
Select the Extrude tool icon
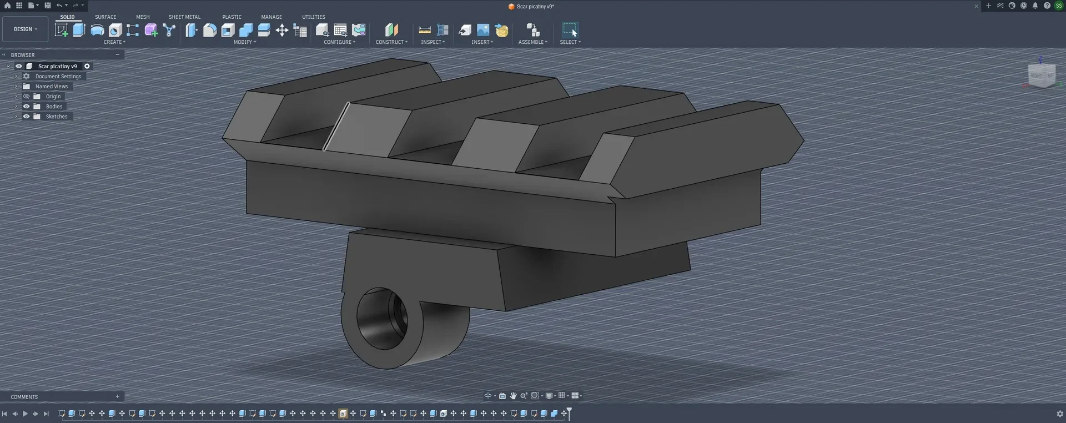79,30
